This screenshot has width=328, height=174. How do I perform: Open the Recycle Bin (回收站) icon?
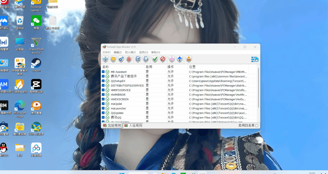20,23
